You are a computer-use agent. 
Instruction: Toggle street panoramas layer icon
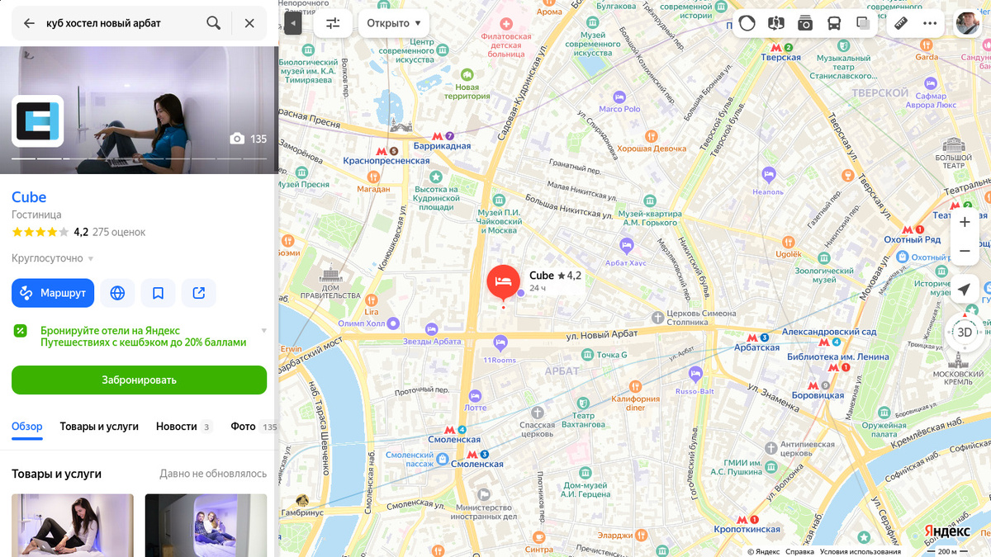click(x=775, y=23)
